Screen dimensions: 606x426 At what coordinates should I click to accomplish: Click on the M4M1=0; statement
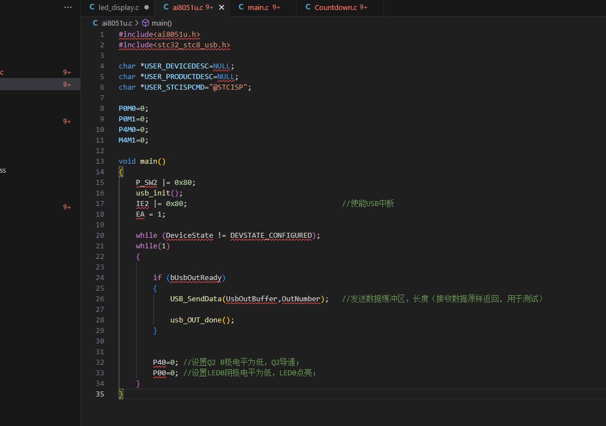(x=133, y=140)
